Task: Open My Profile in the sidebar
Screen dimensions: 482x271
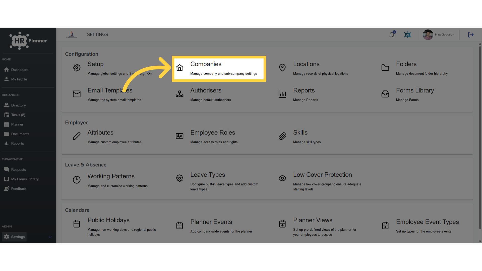Action: pyautogui.click(x=16, y=79)
